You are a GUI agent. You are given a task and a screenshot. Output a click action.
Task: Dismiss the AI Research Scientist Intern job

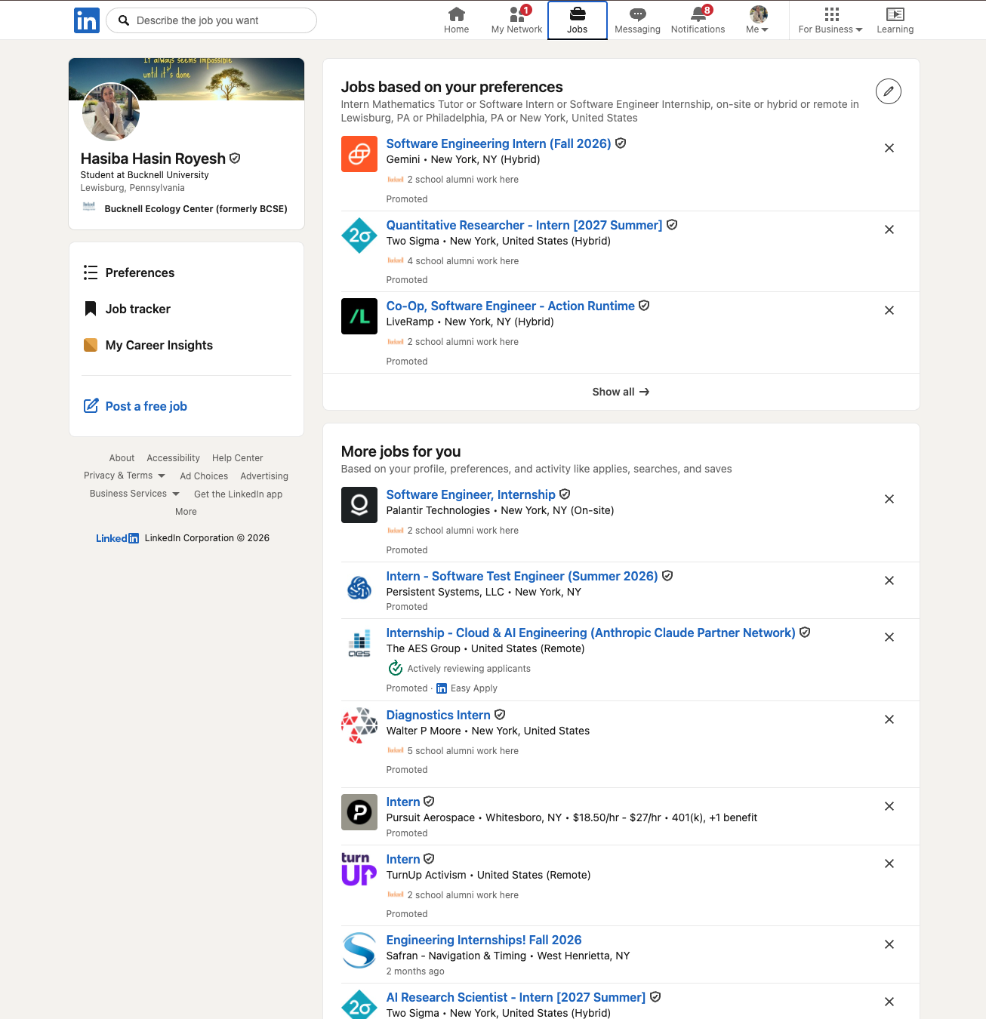(x=889, y=1002)
